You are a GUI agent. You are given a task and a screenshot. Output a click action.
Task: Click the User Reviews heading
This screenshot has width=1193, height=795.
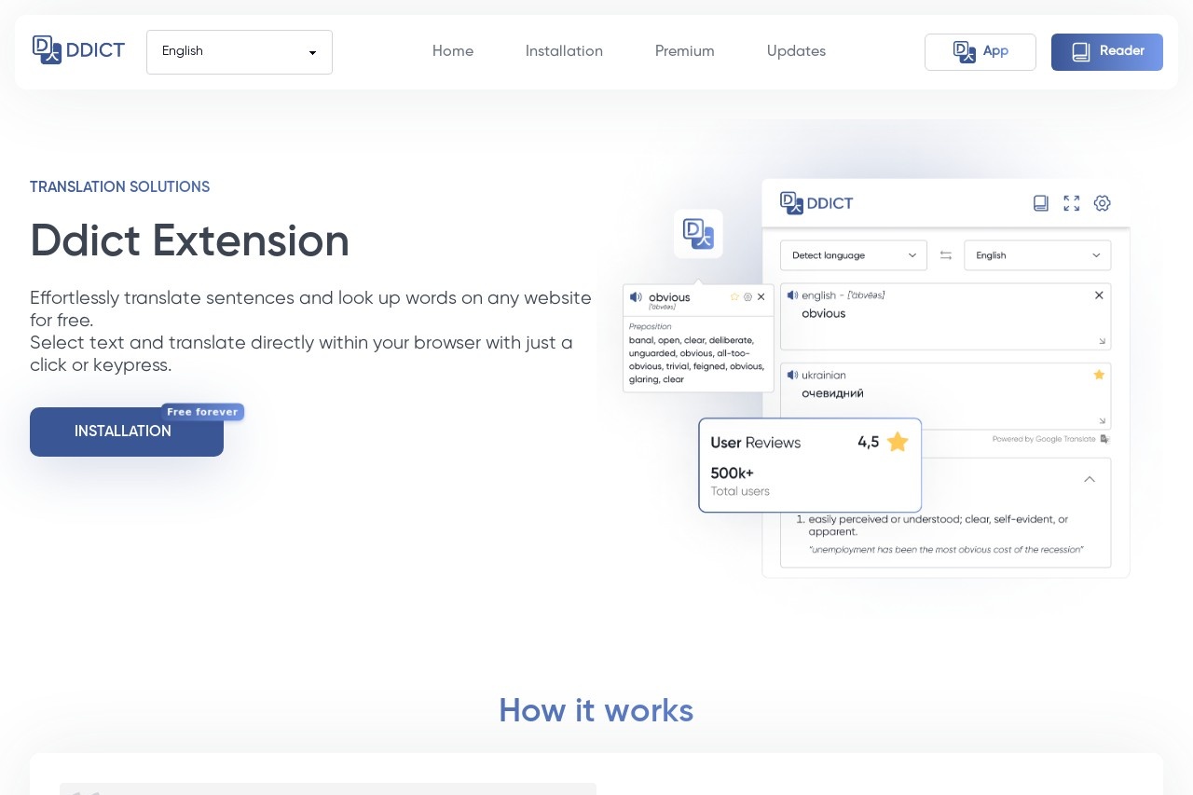tap(756, 443)
